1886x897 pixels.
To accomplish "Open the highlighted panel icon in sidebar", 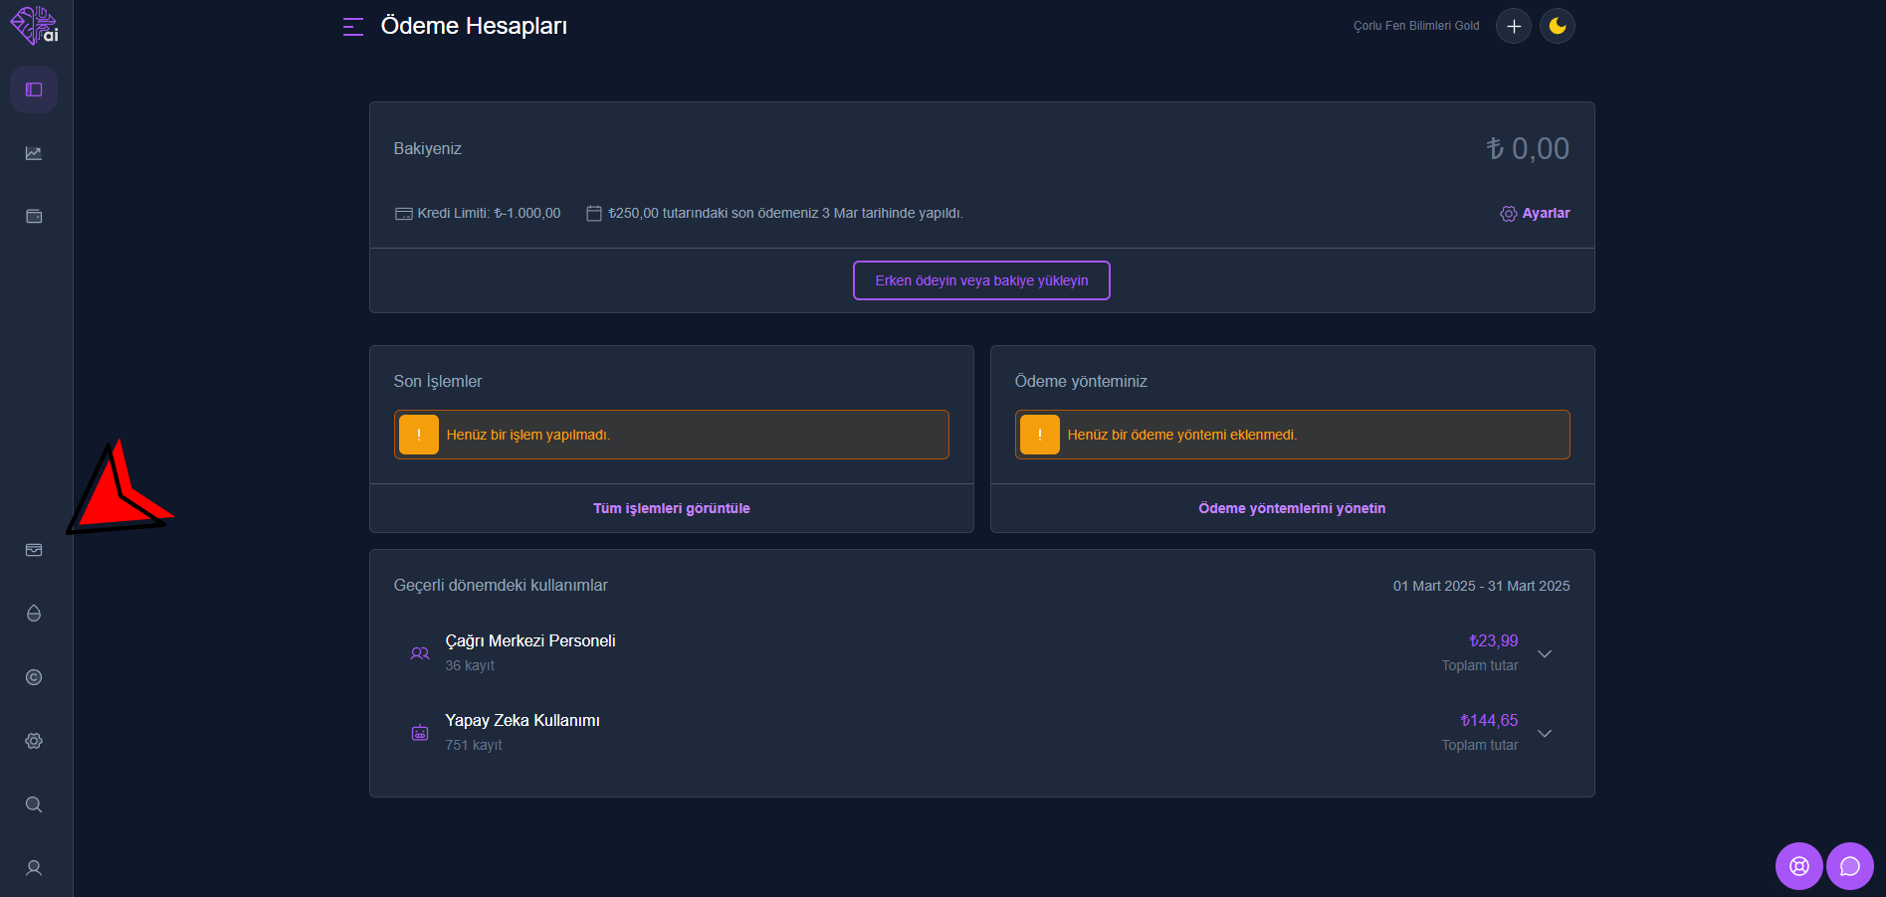I will click(34, 90).
